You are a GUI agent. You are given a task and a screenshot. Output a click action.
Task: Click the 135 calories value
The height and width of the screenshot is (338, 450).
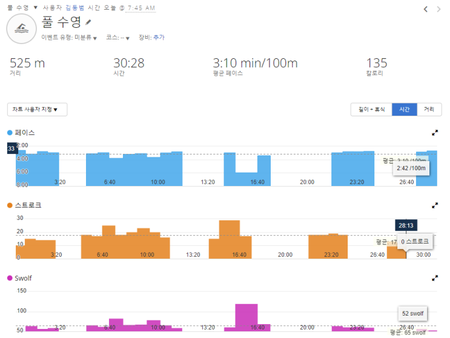pyautogui.click(x=377, y=63)
